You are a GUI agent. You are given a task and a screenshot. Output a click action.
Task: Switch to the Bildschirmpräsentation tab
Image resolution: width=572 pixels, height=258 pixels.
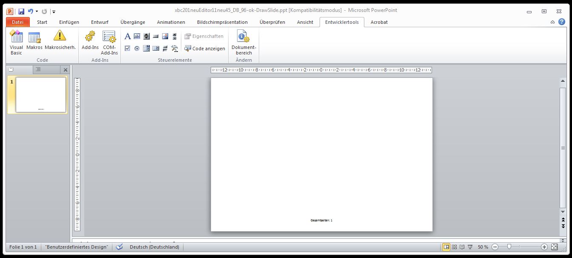pos(222,22)
